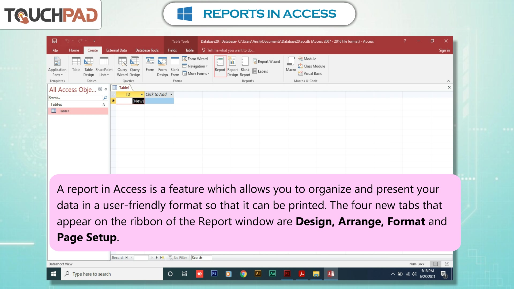The image size is (514, 289).
Task: Click the Blank Report icon
Action: tap(245, 67)
